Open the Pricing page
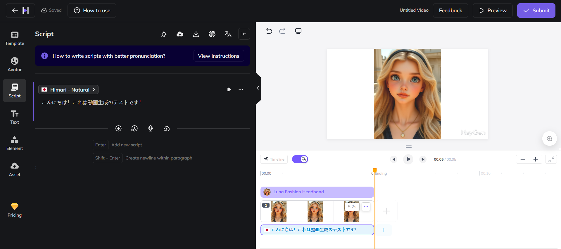The width and height of the screenshot is (561, 249). point(15,210)
